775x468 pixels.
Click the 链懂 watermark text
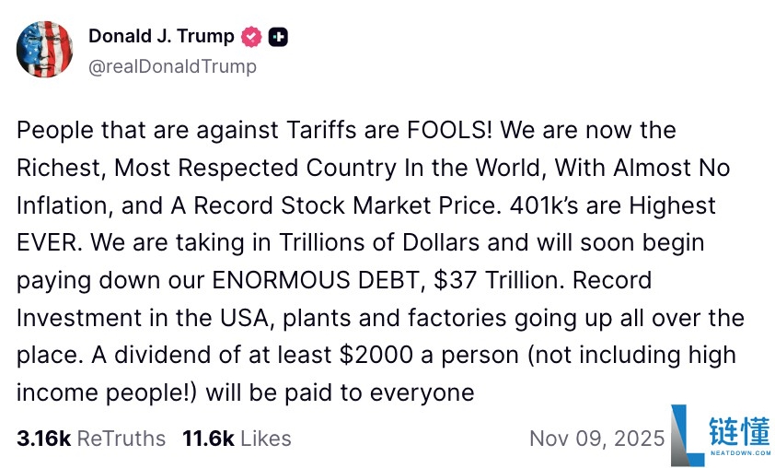click(x=738, y=431)
